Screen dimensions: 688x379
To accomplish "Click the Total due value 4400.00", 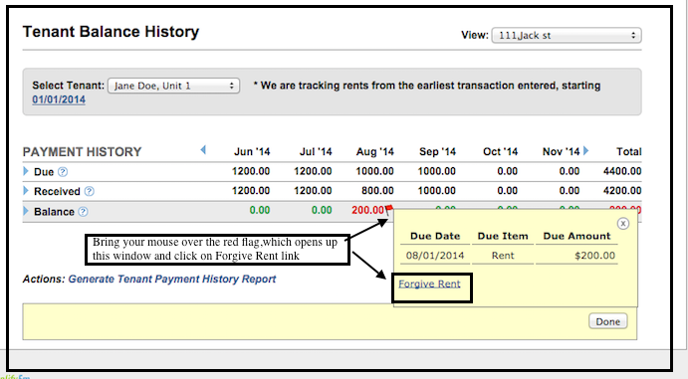I will [622, 171].
